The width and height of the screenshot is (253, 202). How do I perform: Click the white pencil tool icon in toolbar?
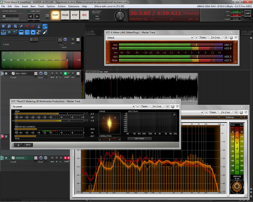click(45, 32)
